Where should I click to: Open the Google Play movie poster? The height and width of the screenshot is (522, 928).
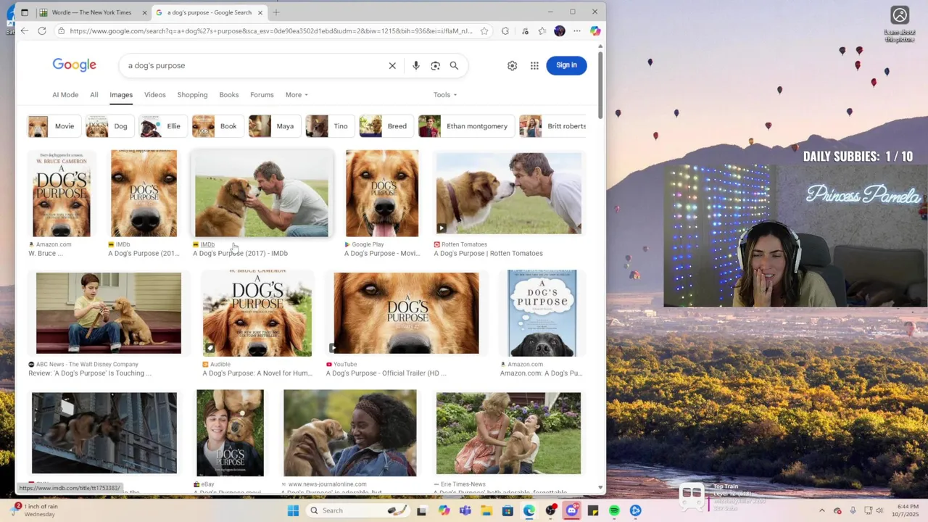382,194
